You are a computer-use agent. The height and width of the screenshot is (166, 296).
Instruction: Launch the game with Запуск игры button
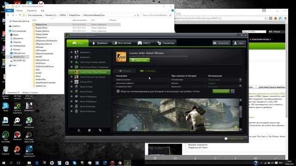point(140,60)
